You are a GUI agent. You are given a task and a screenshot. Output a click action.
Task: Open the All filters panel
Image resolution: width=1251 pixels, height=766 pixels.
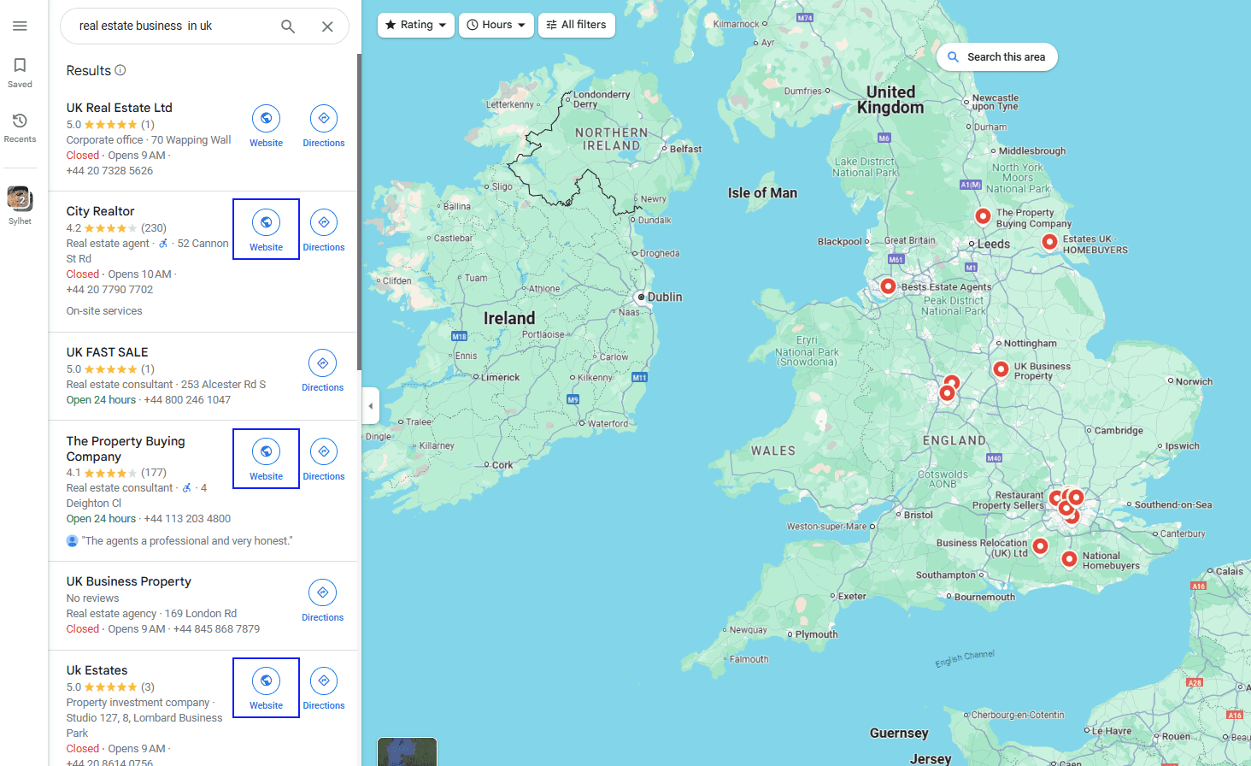coord(577,25)
